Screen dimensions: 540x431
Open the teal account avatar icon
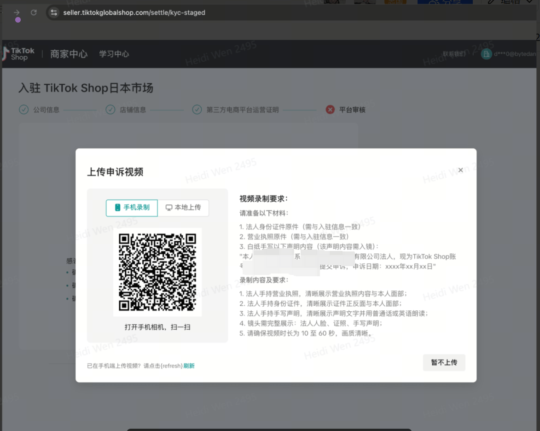(x=487, y=54)
